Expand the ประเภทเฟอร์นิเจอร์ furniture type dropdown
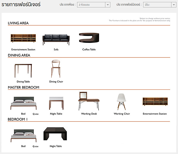 pyautogui.click(x=159, y=5)
